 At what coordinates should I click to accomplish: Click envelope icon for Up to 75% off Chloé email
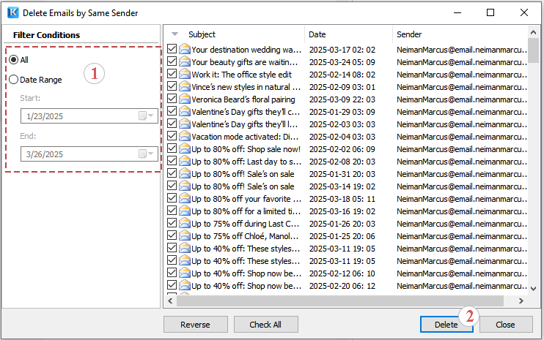pyautogui.click(x=185, y=236)
